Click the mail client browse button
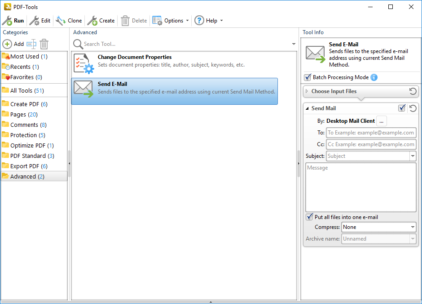422x304 pixels. pos(381,121)
